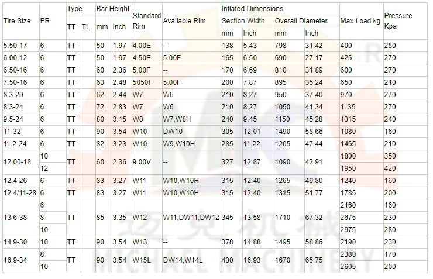The width and height of the screenshot is (433, 279).
Task: Select the 2975 max load cell
Action: (x=349, y=229)
